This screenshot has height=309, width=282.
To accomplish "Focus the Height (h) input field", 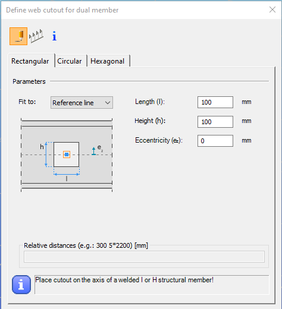I will 215,122.
